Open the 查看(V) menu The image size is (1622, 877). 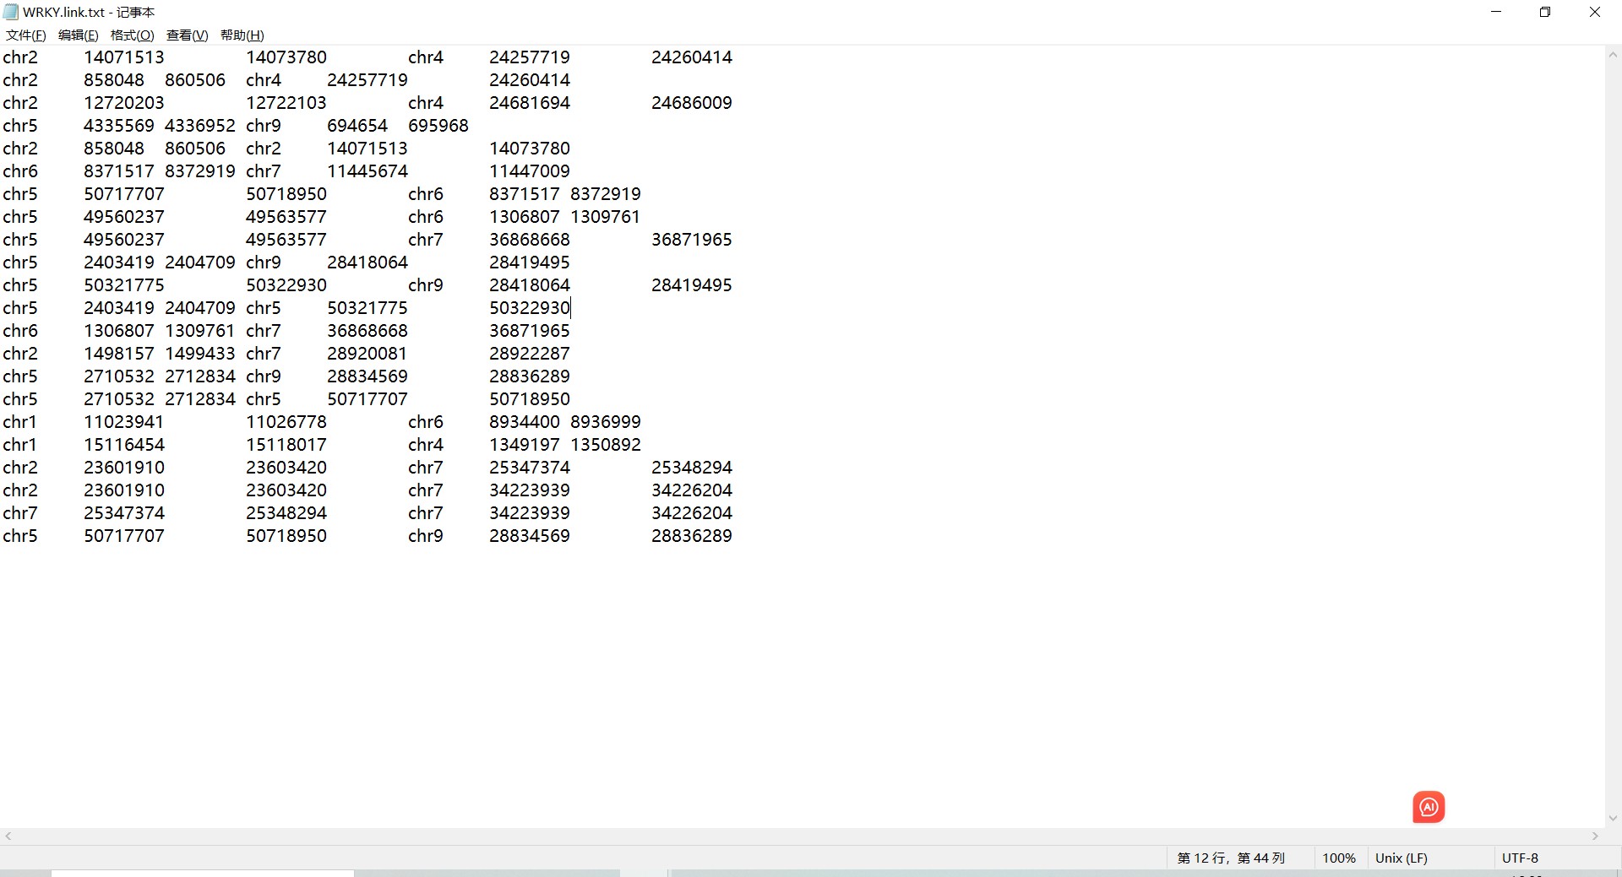[x=187, y=35]
